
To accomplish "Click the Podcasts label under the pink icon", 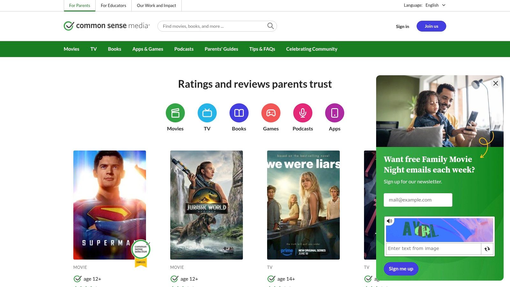I will click(303, 129).
